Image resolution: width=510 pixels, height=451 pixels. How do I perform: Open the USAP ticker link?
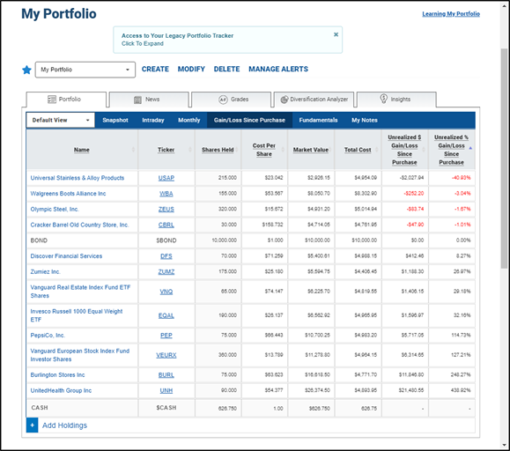[166, 178]
